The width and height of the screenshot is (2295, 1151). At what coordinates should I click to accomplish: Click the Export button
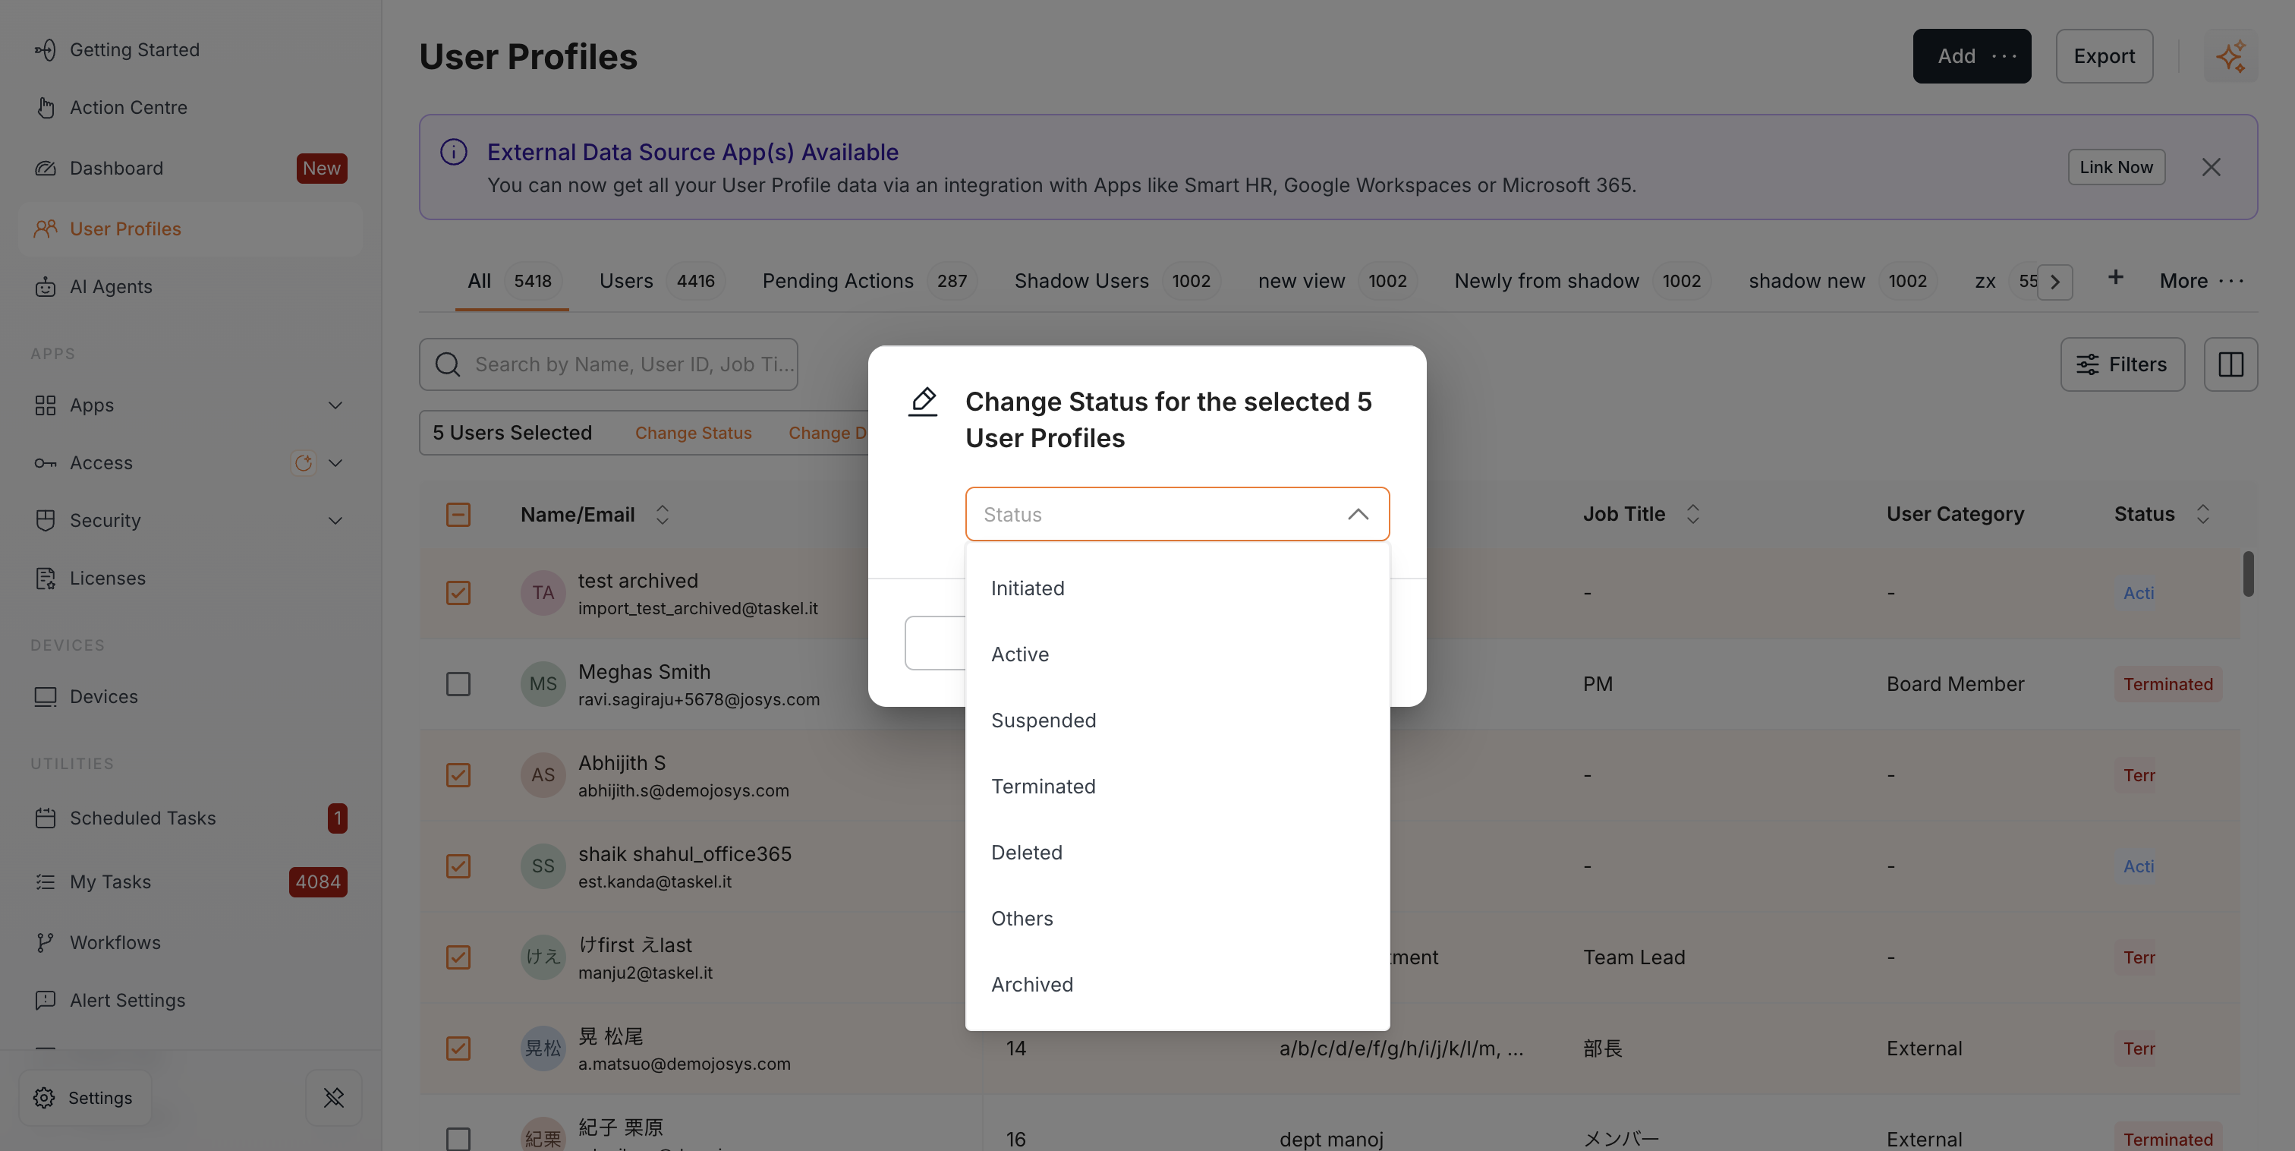tap(2104, 56)
